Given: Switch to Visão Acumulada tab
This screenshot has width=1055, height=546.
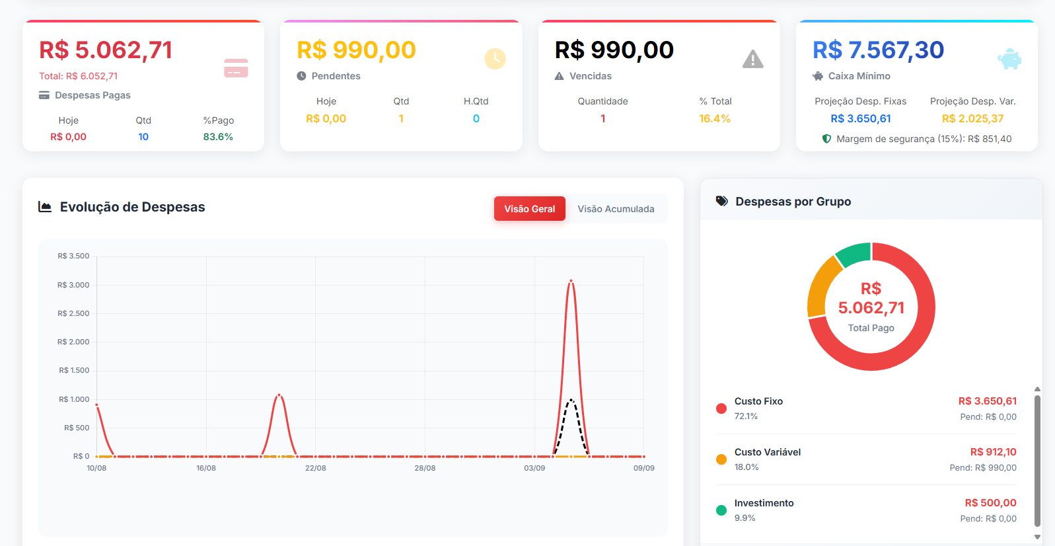Looking at the screenshot, I should point(616,209).
